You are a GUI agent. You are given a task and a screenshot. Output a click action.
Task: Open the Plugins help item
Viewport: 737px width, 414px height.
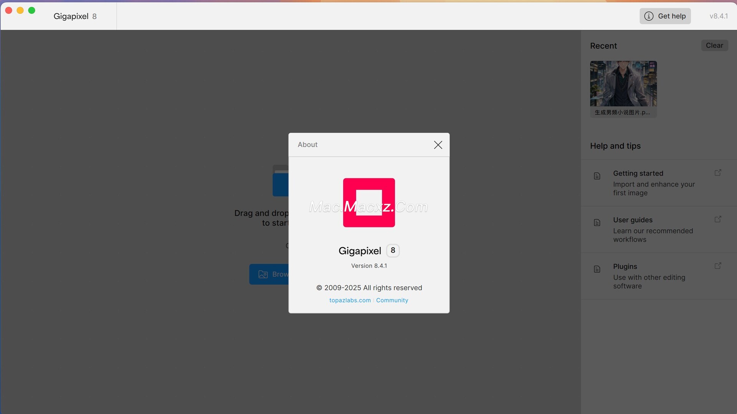[659, 276]
